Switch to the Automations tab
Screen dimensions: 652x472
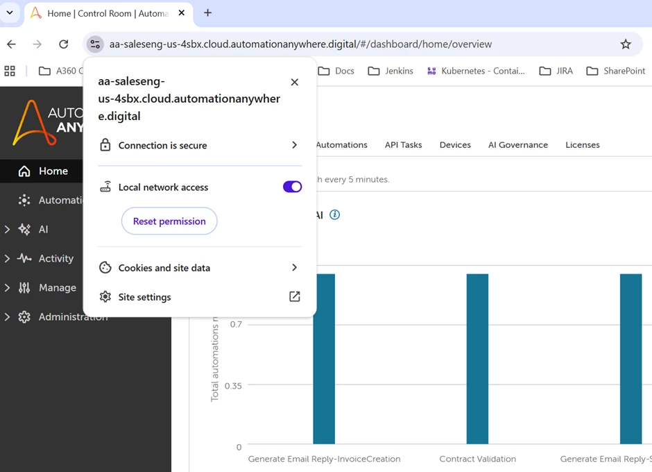[x=342, y=145]
